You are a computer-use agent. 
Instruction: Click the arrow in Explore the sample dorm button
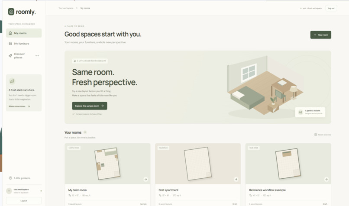[102, 106]
